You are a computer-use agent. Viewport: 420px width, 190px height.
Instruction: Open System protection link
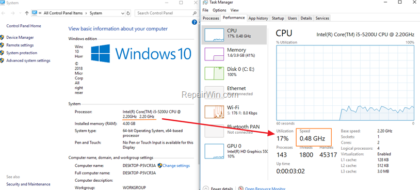coord(22,53)
